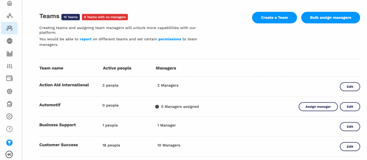Click Bulk assign managers button
The image size is (367, 160).
pos(330,17)
